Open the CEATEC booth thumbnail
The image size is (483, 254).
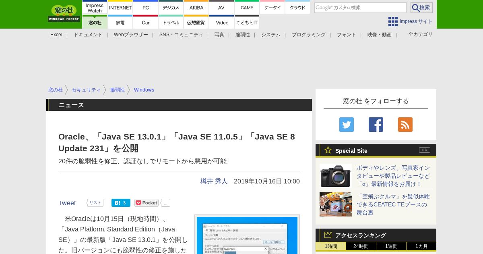coord(336,204)
